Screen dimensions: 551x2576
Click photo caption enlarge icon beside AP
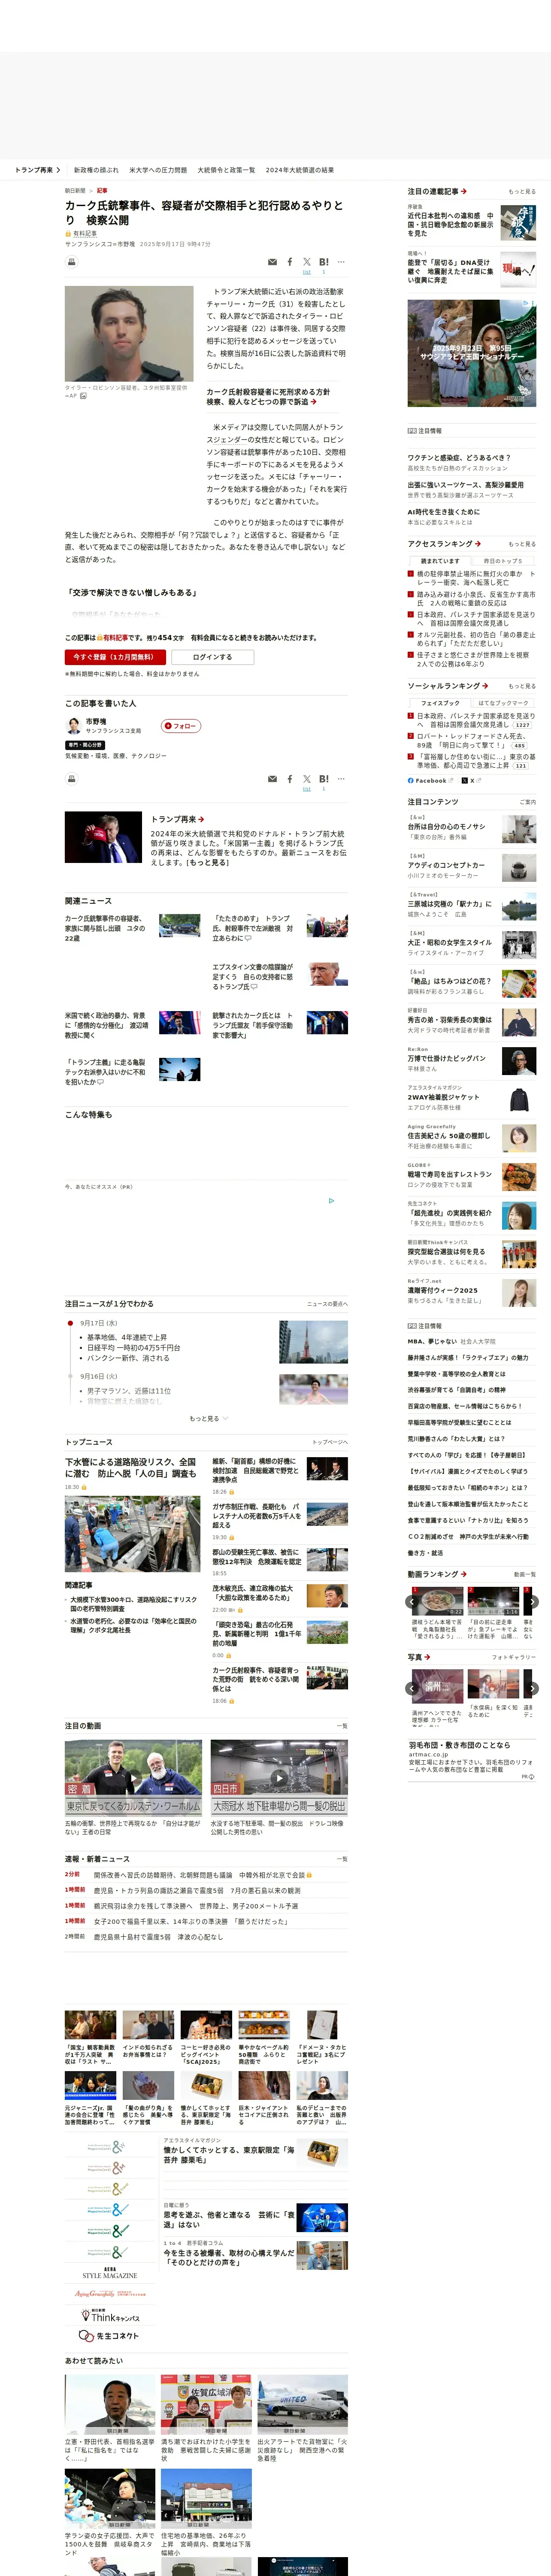[83, 396]
